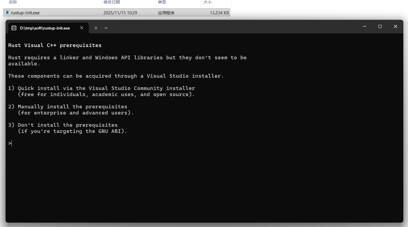Click '(for enterprise and advanced users)' text
The image size is (408, 227).
pos(76,113)
